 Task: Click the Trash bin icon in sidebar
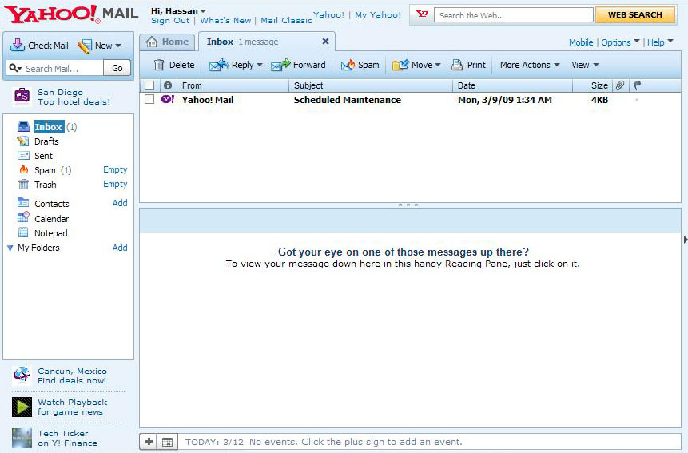pyautogui.click(x=23, y=185)
